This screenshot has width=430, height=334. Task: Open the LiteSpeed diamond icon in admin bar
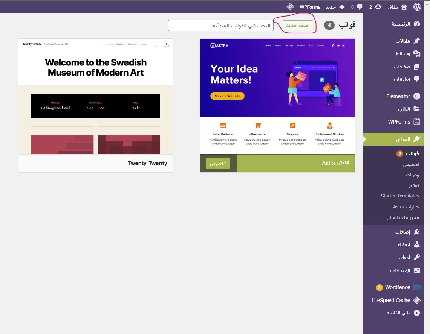point(290,6)
